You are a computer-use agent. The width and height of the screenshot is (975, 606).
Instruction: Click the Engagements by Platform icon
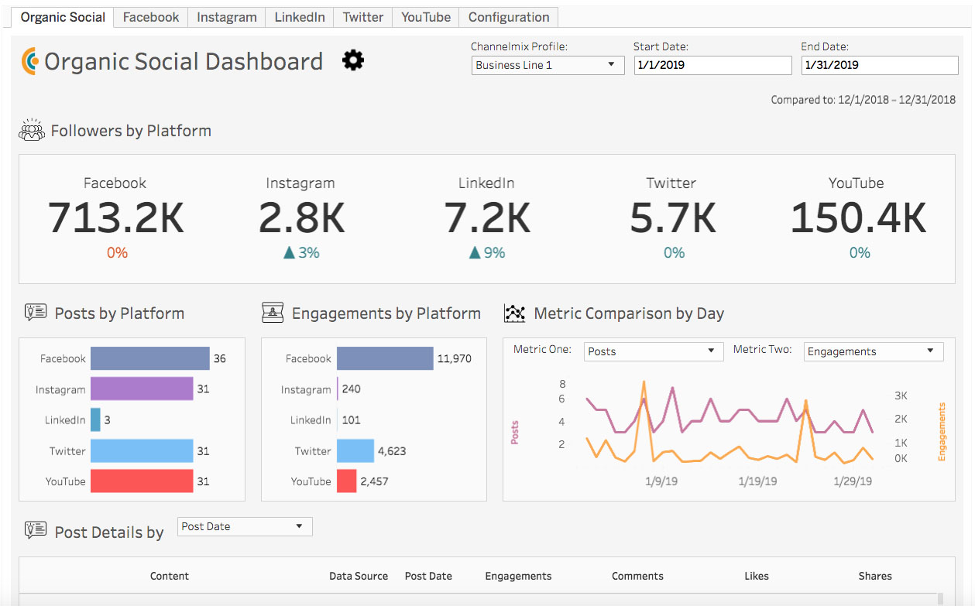[273, 313]
